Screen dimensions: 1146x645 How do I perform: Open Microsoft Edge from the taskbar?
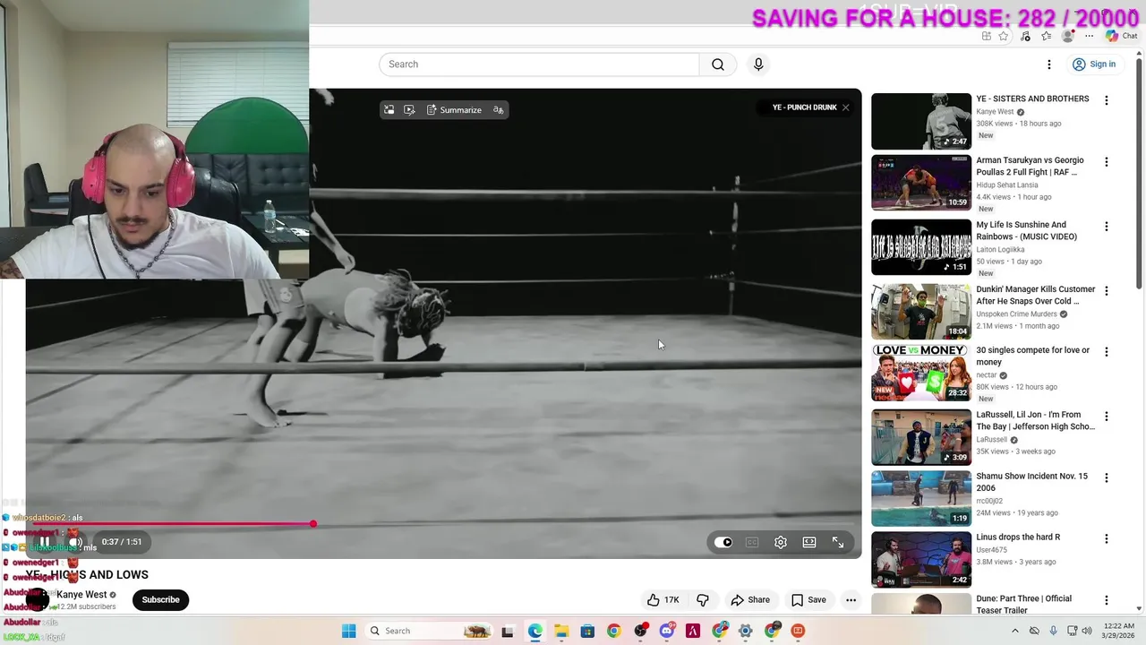click(535, 631)
